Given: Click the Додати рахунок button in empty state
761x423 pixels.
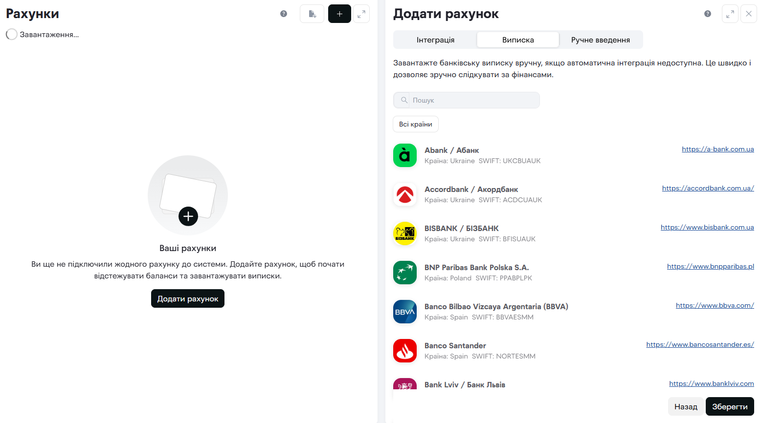Looking at the screenshot, I should tap(188, 298).
